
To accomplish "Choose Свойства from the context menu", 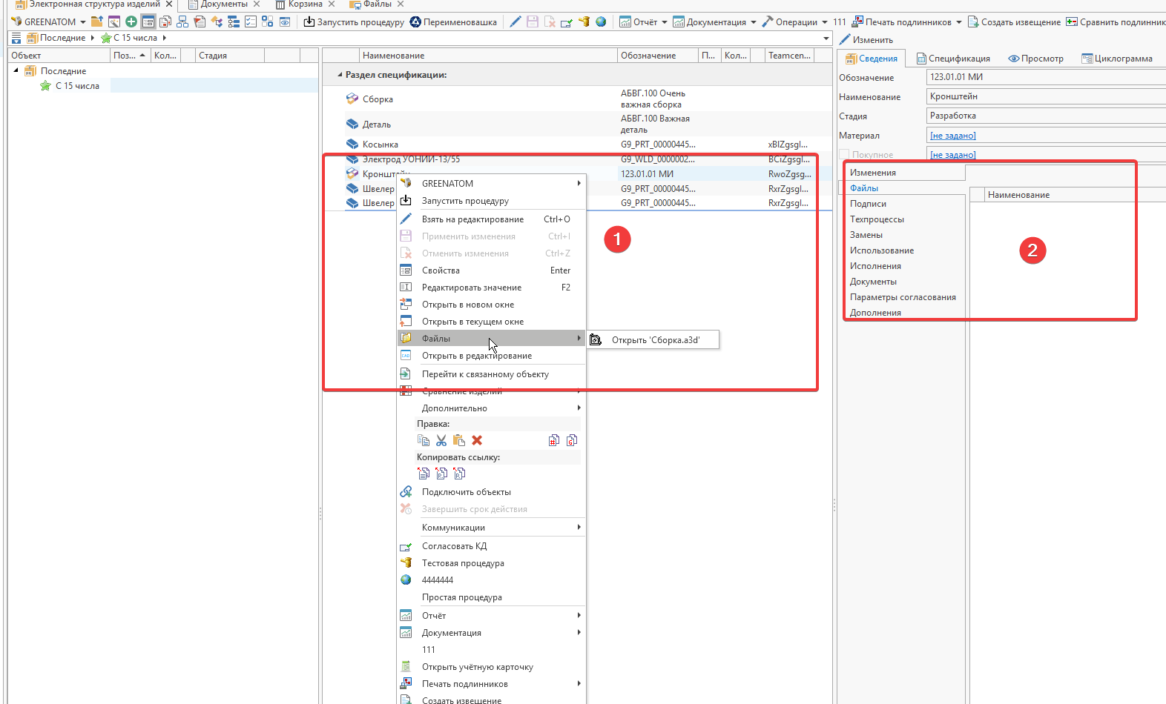I will 441,270.
